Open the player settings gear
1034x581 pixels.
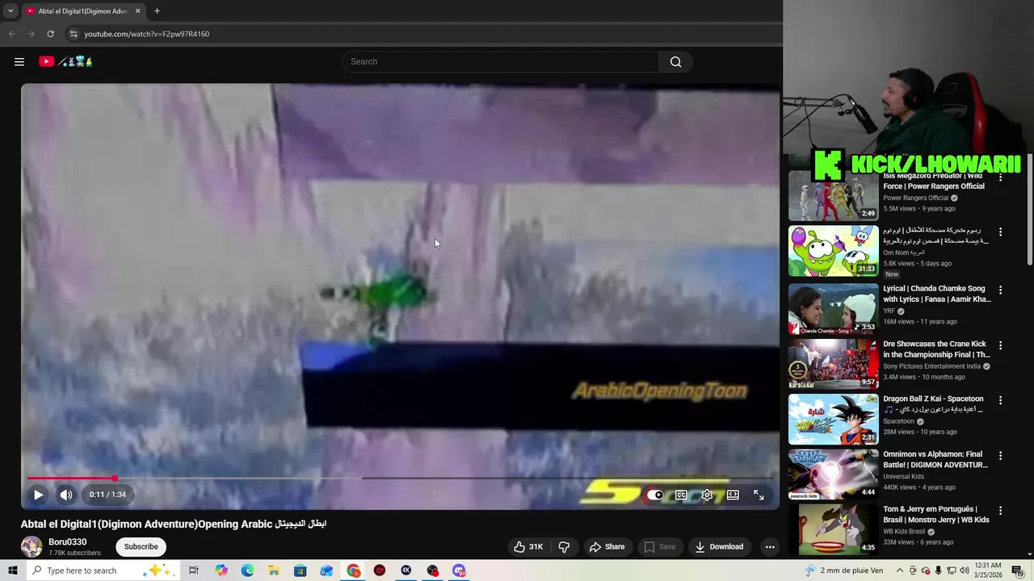(x=707, y=495)
